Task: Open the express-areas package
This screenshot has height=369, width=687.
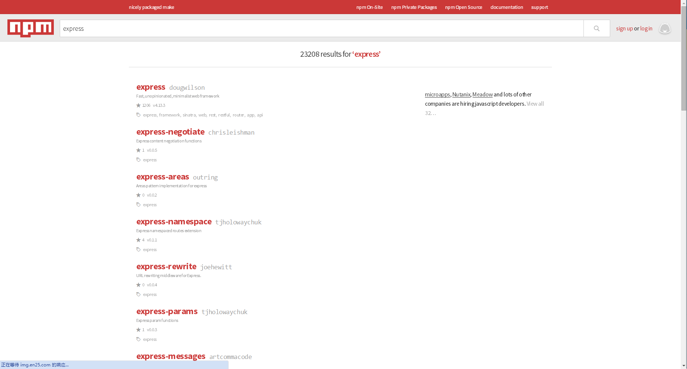Action: pyautogui.click(x=163, y=177)
